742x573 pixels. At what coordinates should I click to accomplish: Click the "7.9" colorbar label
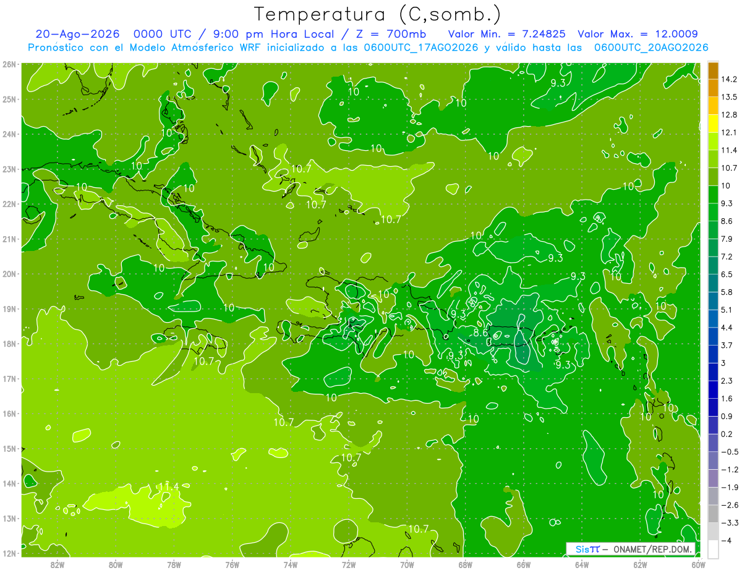click(x=727, y=239)
